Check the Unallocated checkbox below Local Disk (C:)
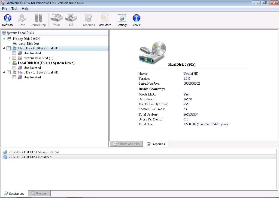 [14, 68]
